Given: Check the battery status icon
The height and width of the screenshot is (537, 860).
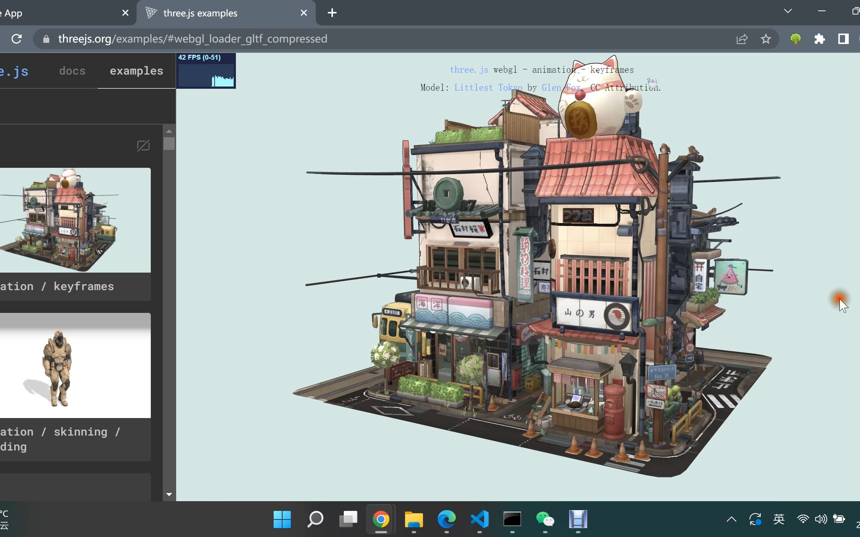Looking at the screenshot, I should click(839, 519).
